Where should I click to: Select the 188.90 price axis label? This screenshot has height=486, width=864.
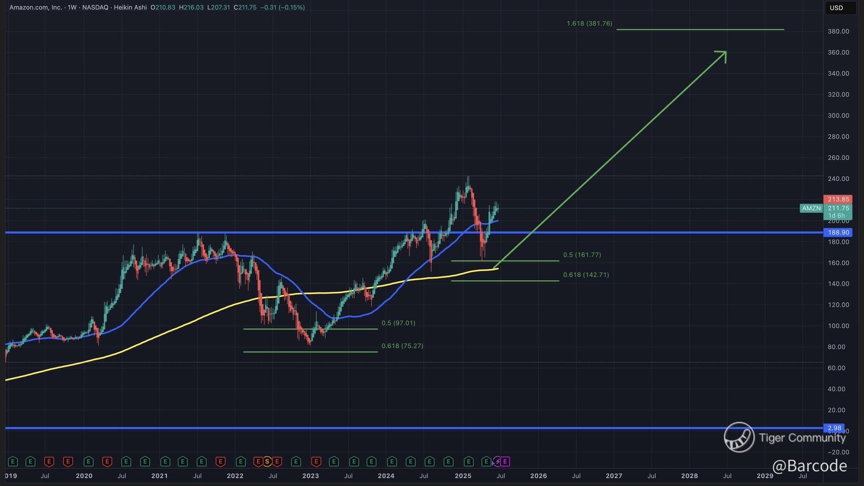coord(838,233)
